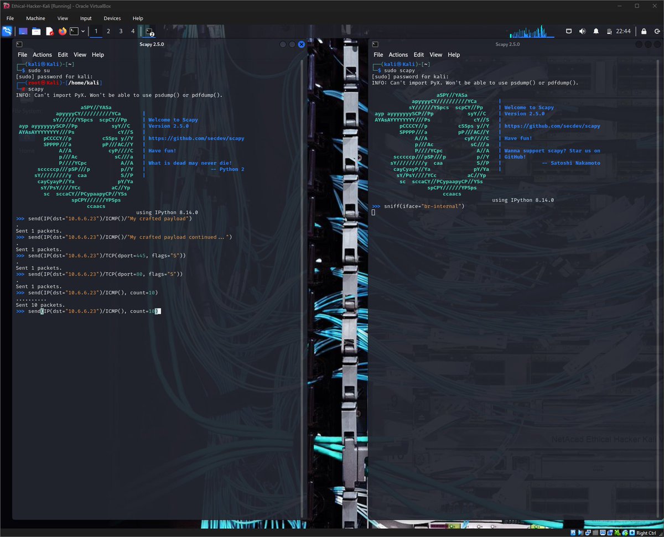Open VirtualBox Help menu
The height and width of the screenshot is (537, 664).
point(138,18)
